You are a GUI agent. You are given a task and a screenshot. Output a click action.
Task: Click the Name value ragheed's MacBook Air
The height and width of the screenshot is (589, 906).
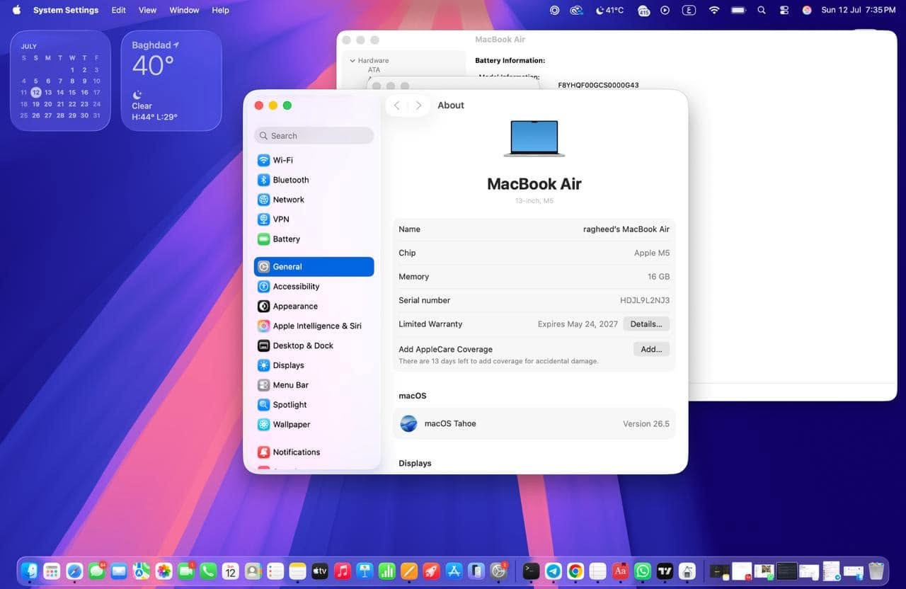626,229
